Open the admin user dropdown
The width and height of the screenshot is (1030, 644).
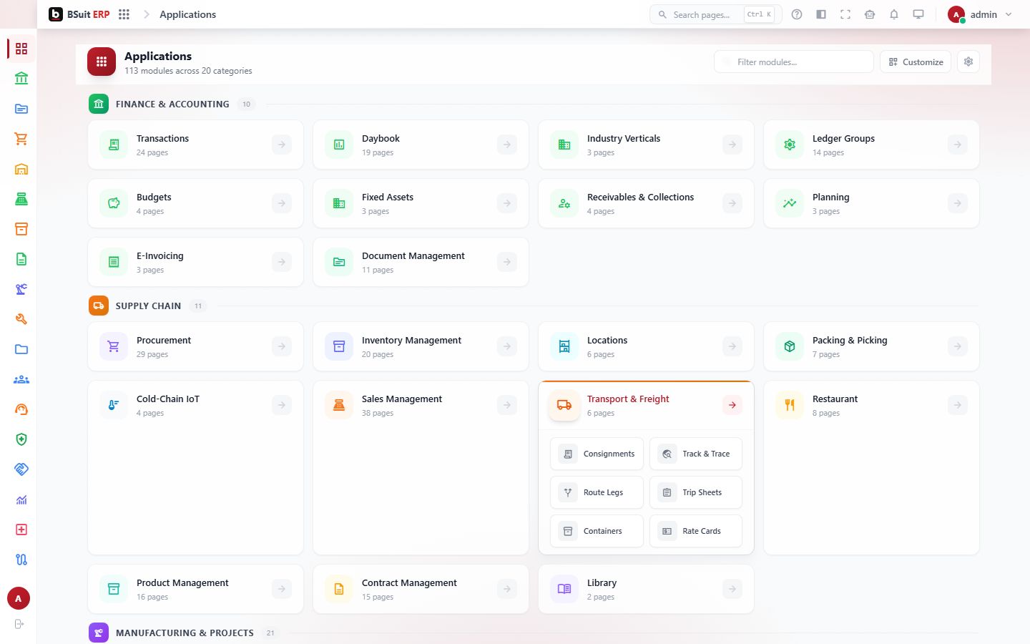tap(980, 14)
